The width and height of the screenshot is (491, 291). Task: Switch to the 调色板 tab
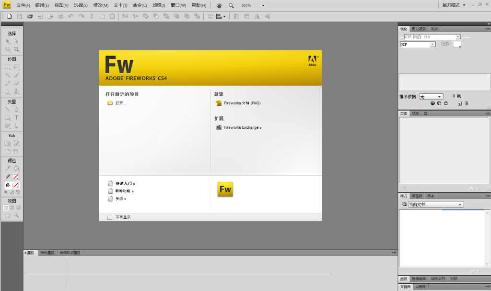(x=417, y=196)
